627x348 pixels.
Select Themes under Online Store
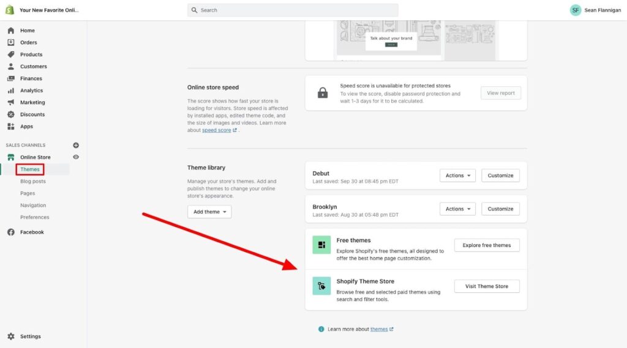pos(30,169)
